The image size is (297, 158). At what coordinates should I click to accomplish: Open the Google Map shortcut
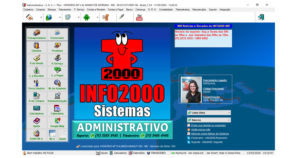point(57,123)
